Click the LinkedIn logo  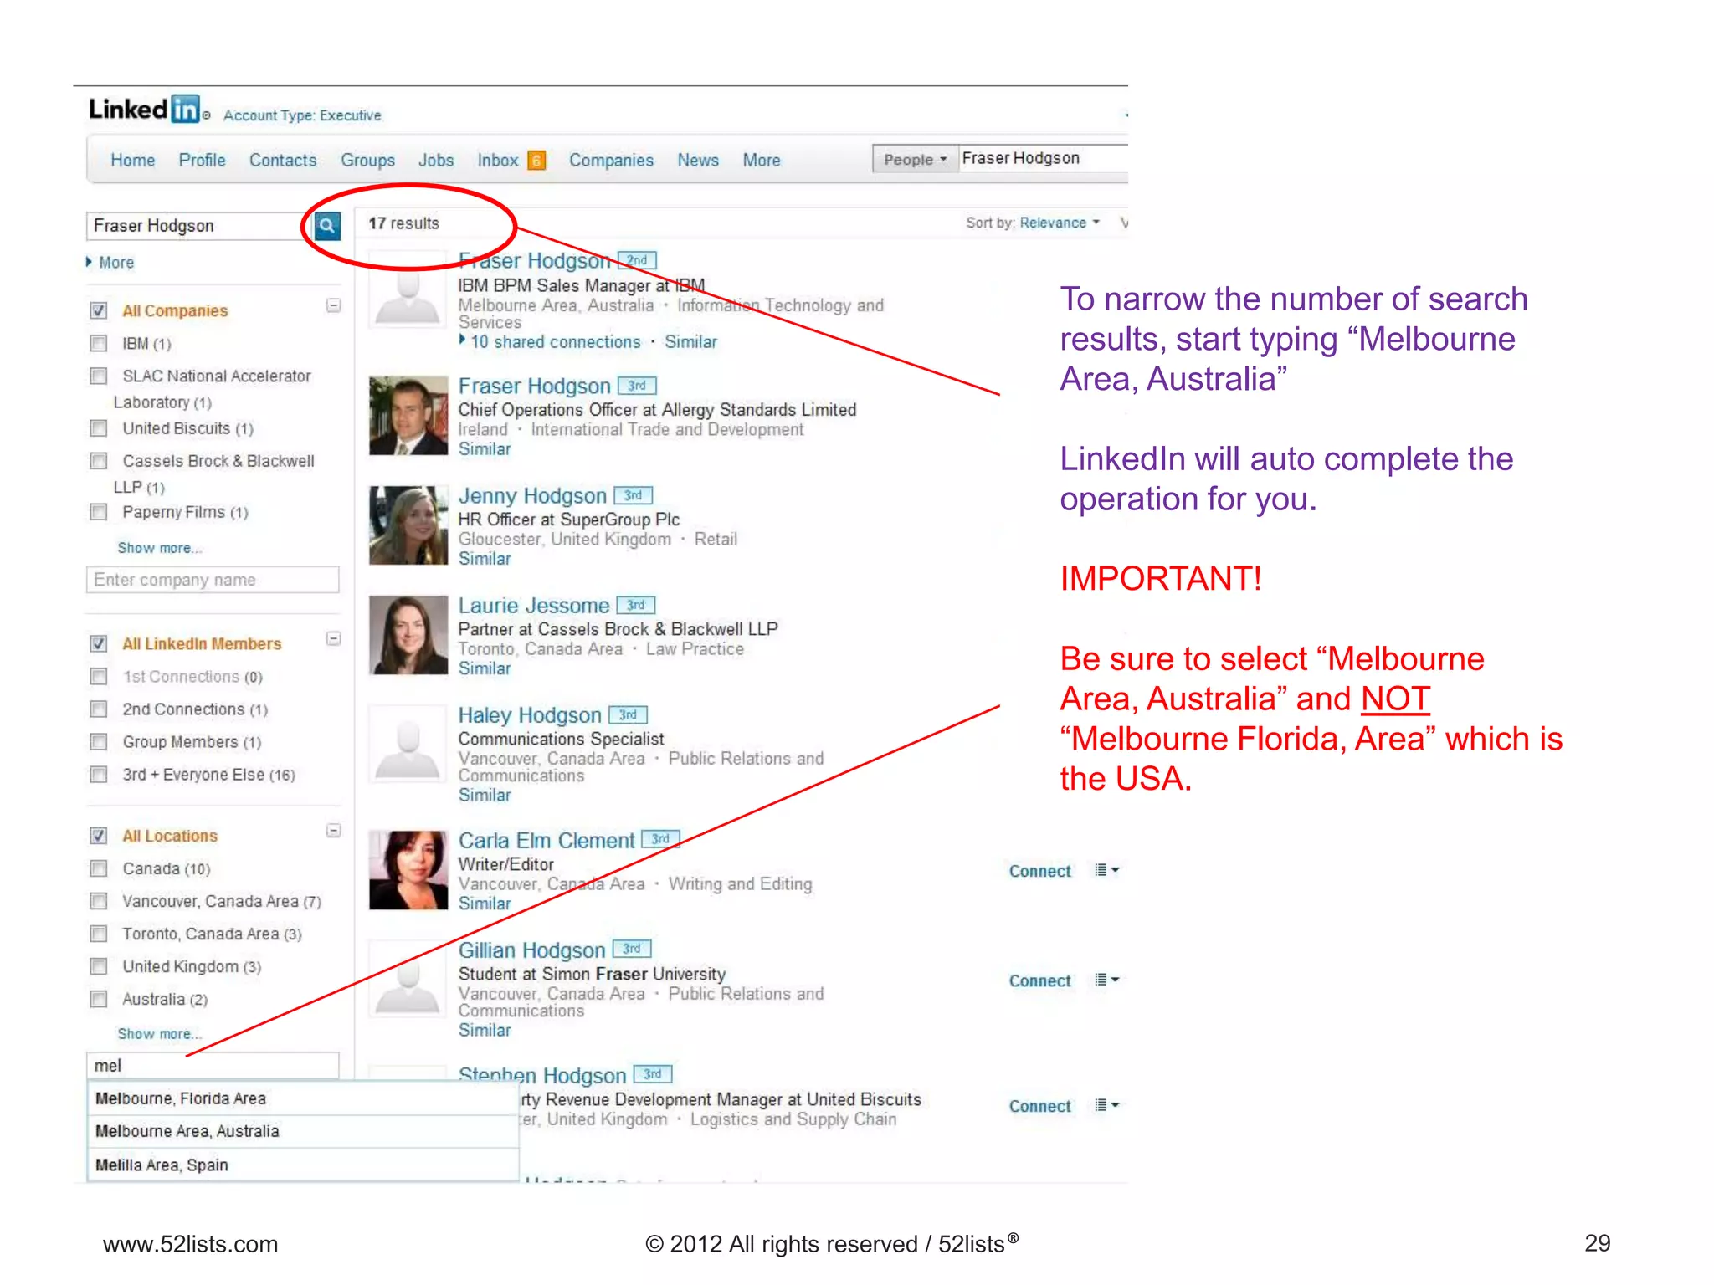point(144,110)
